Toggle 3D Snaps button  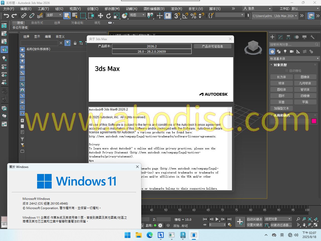pos(178,16)
